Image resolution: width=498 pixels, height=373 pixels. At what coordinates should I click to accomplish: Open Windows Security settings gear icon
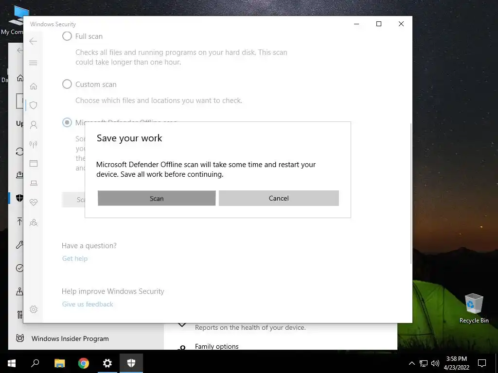[34, 309]
